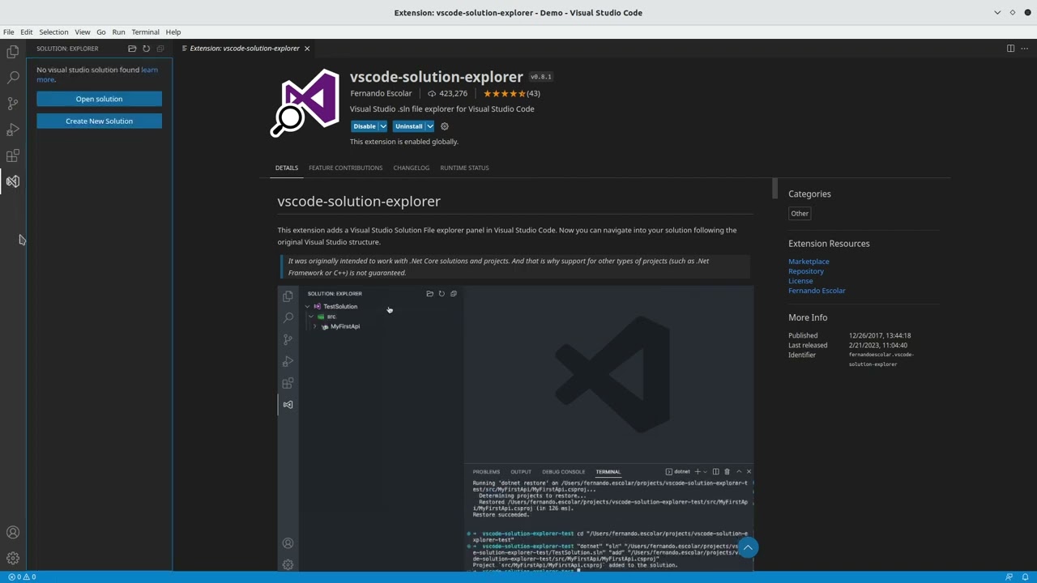
Task: Click the extension's Visual Studio logo image
Action: pyautogui.click(x=305, y=103)
